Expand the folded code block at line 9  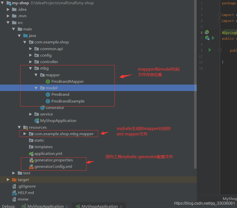pos(220,50)
